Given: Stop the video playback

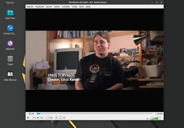Looking at the screenshot, I should [x=38, y=118].
